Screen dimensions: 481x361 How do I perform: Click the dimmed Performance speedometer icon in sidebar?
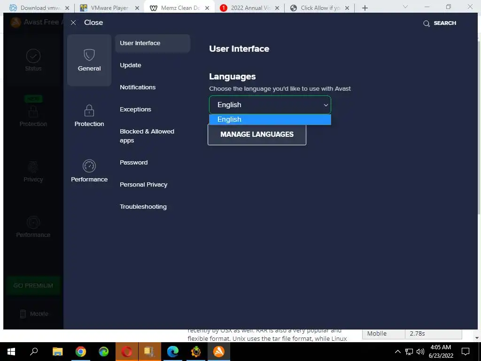tap(33, 222)
